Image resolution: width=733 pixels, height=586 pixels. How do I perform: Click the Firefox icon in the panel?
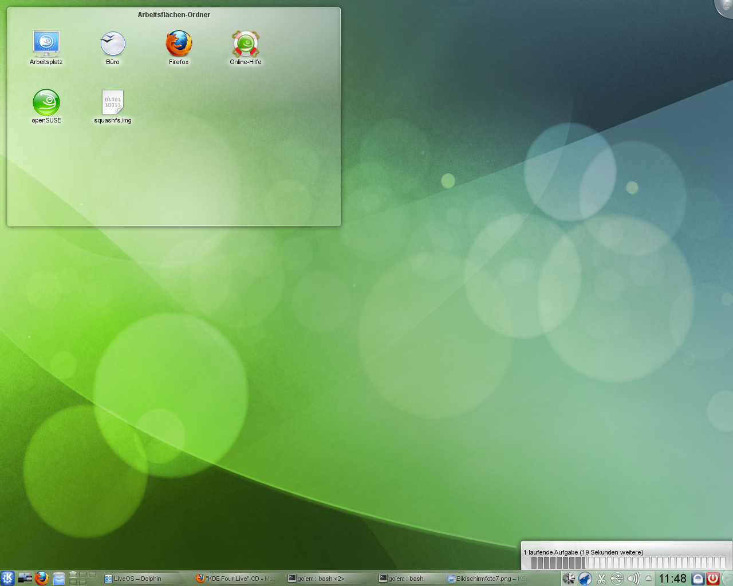(41, 578)
